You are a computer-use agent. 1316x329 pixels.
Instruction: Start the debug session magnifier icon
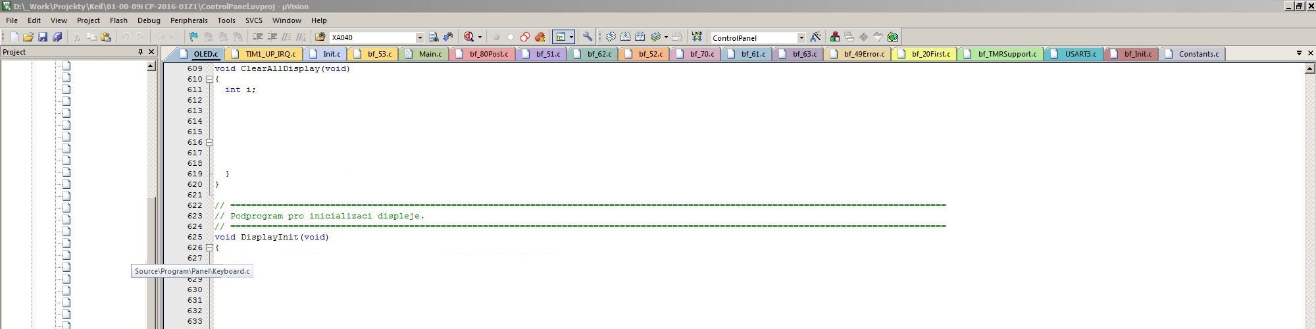click(469, 38)
